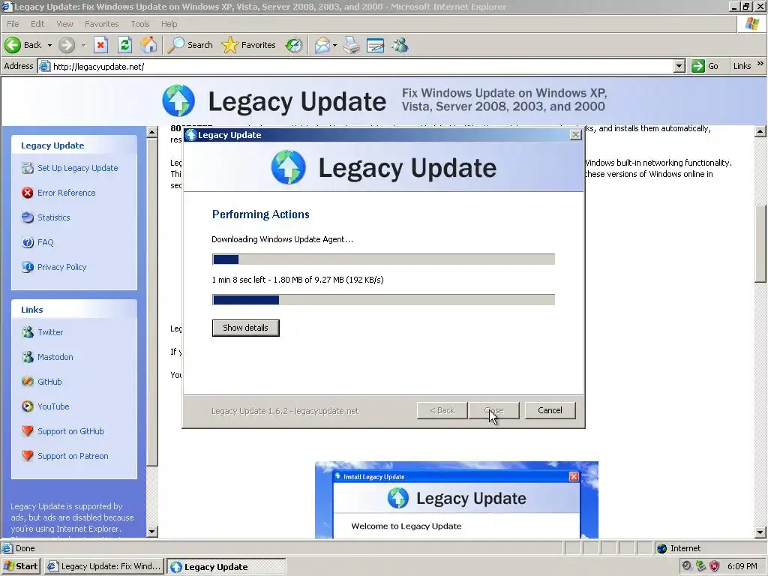Click the overall progress bar below download stats
768x576 pixels.
[x=383, y=300]
